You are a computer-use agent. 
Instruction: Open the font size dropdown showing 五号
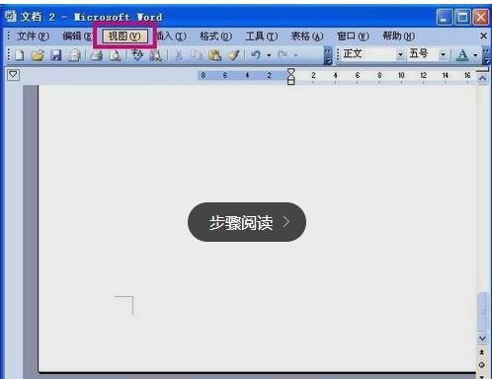(443, 54)
